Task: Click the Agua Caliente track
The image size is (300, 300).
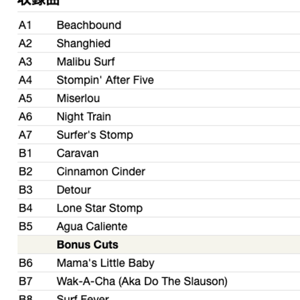Action: [92, 227]
